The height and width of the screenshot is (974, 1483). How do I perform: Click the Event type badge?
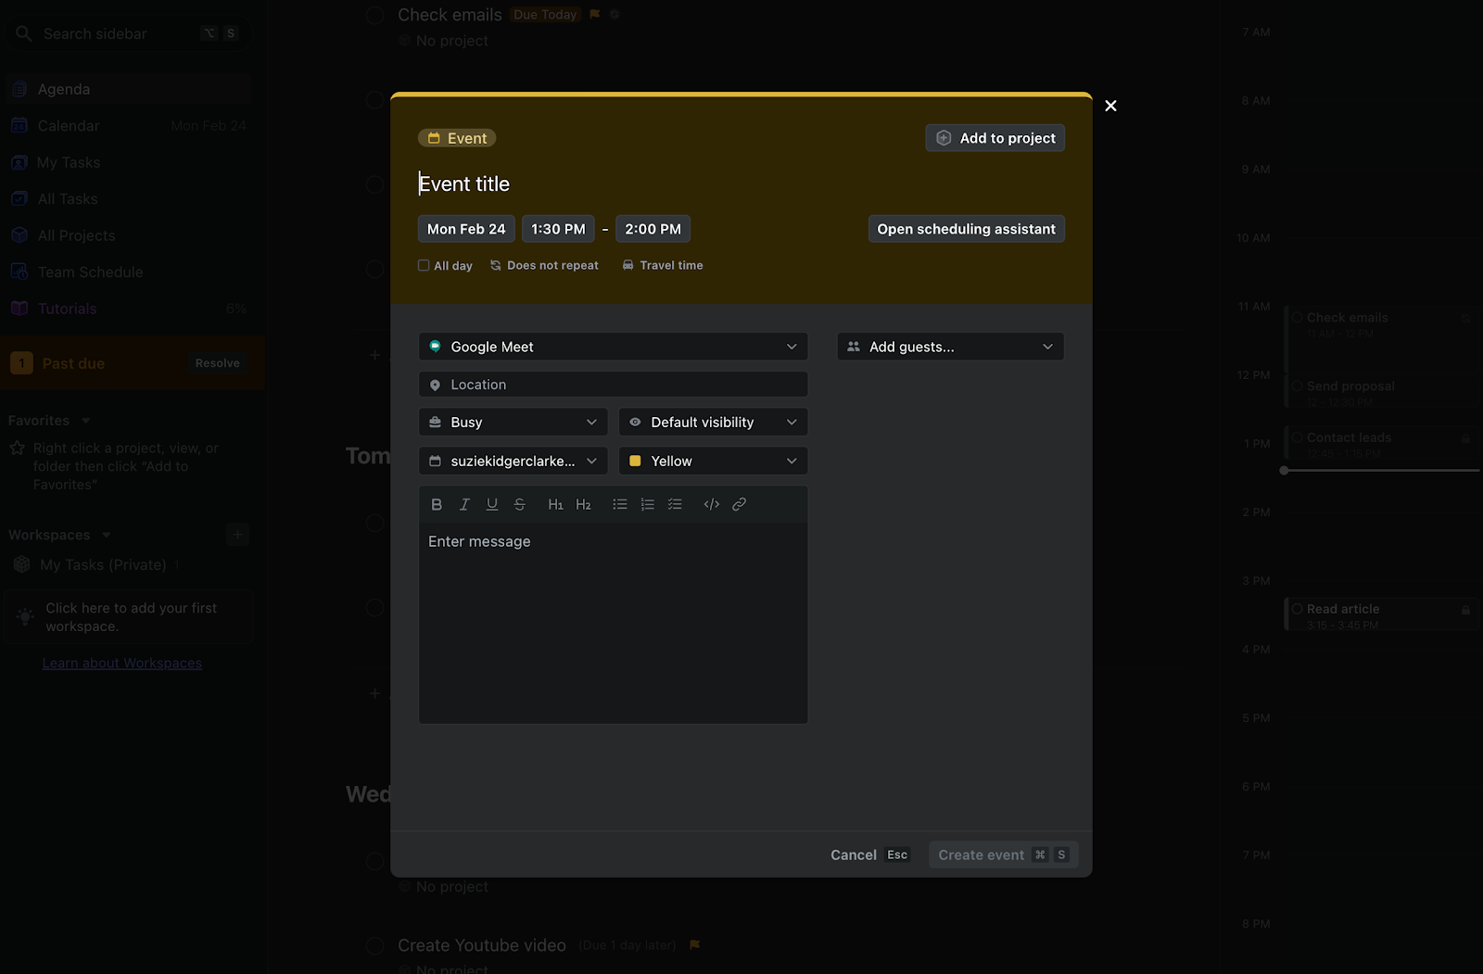tap(457, 138)
